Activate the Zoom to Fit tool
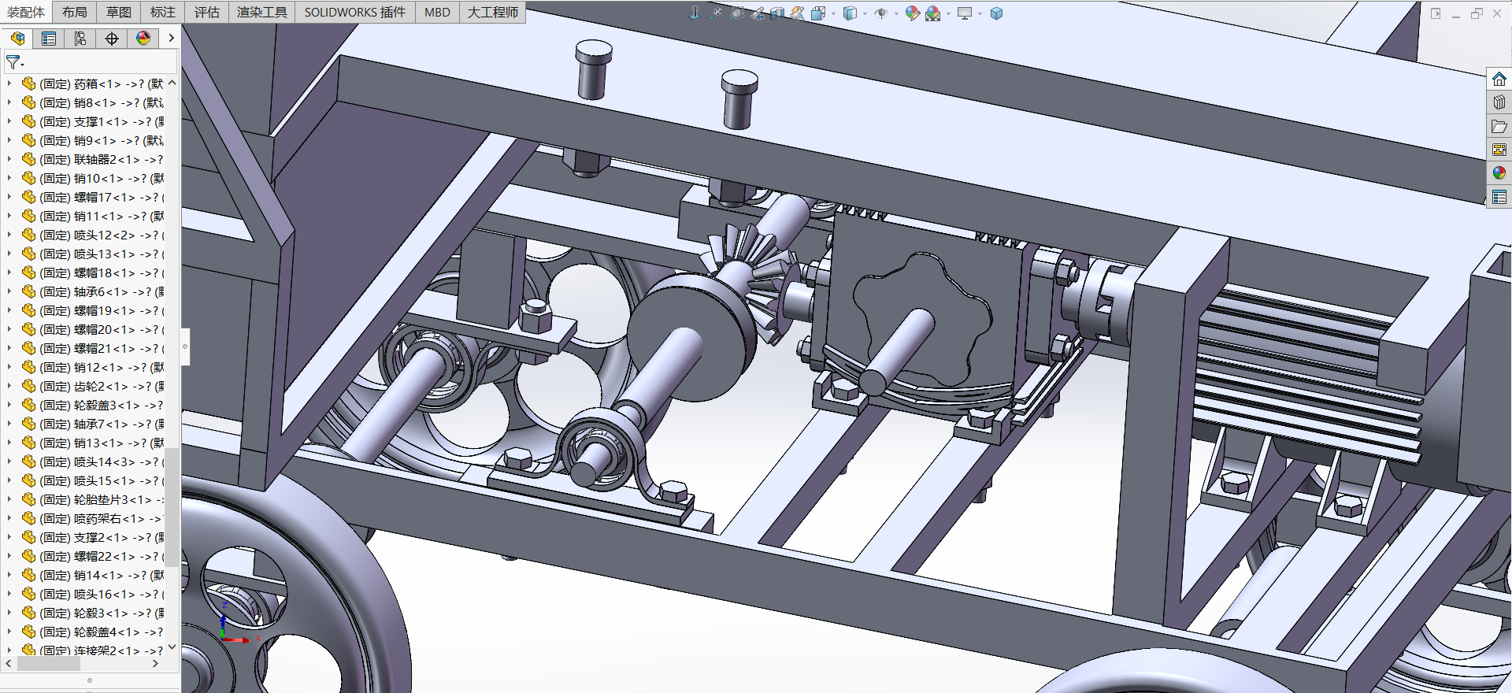 (x=716, y=13)
